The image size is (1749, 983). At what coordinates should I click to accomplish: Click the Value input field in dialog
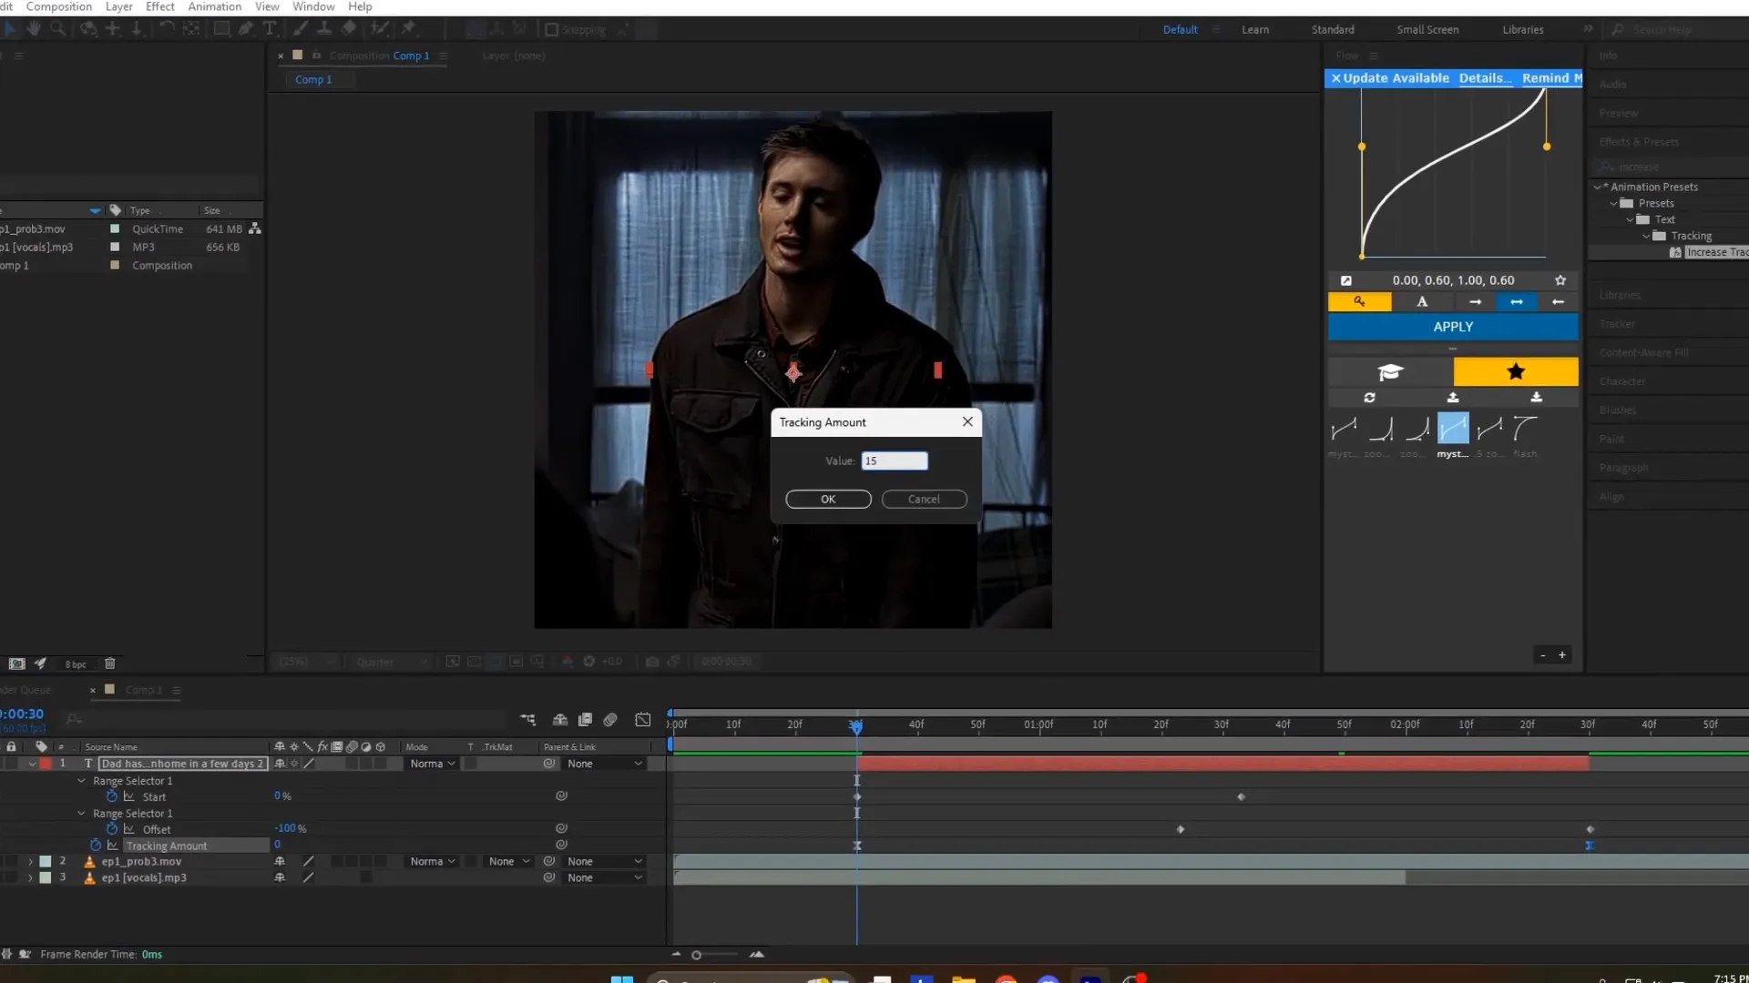tap(895, 461)
